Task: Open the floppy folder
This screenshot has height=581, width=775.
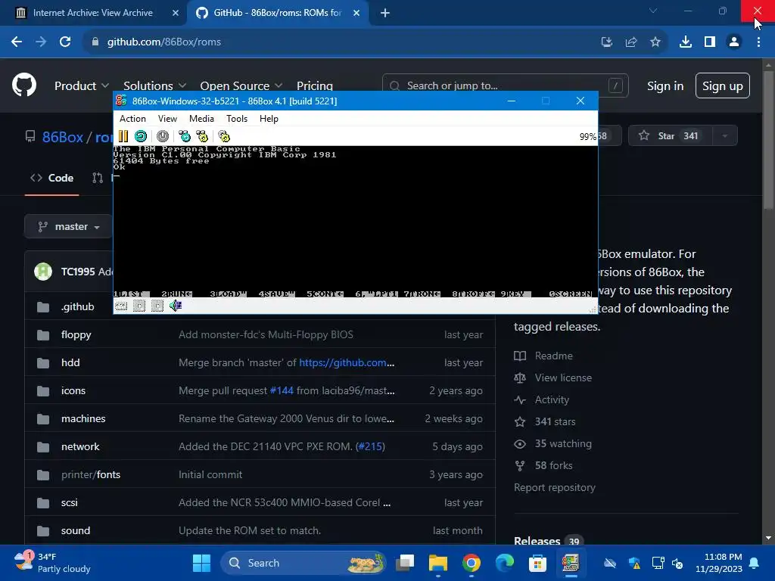Action: click(x=76, y=335)
